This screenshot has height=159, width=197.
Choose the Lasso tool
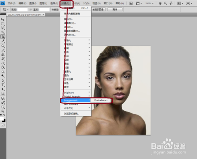[3, 28]
